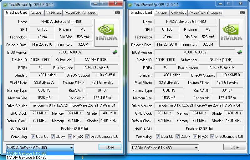
Task: Select the highlighted first GTX 480 list entry
Action: click(40, 153)
